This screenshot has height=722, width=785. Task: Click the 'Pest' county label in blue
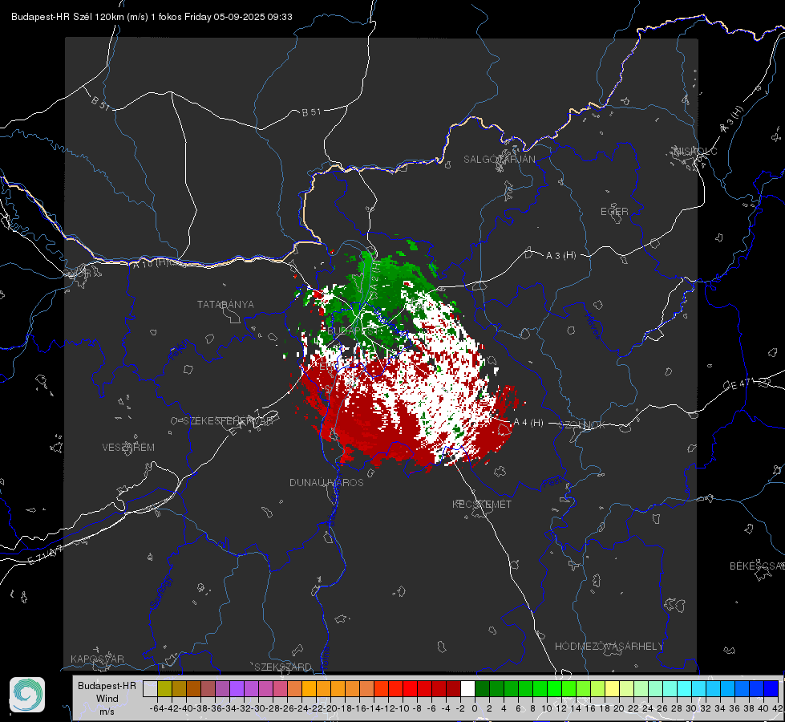pos(552,483)
